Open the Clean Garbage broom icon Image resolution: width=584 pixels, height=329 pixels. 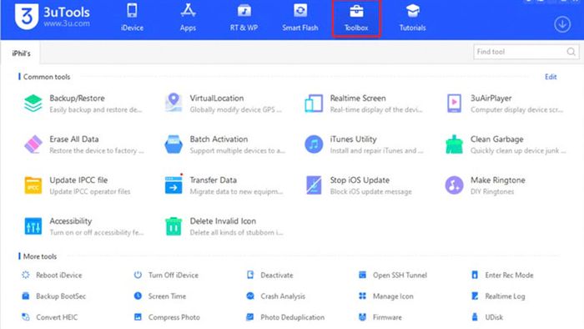pyautogui.click(x=454, y=144)
